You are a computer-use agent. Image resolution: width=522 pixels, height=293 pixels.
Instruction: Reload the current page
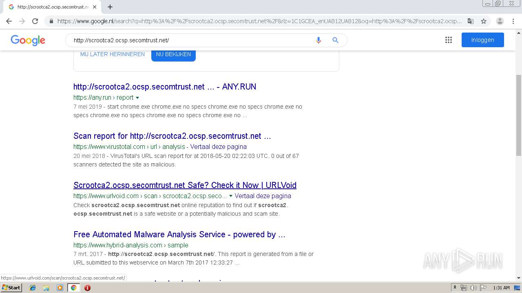[x=35, y=21]
